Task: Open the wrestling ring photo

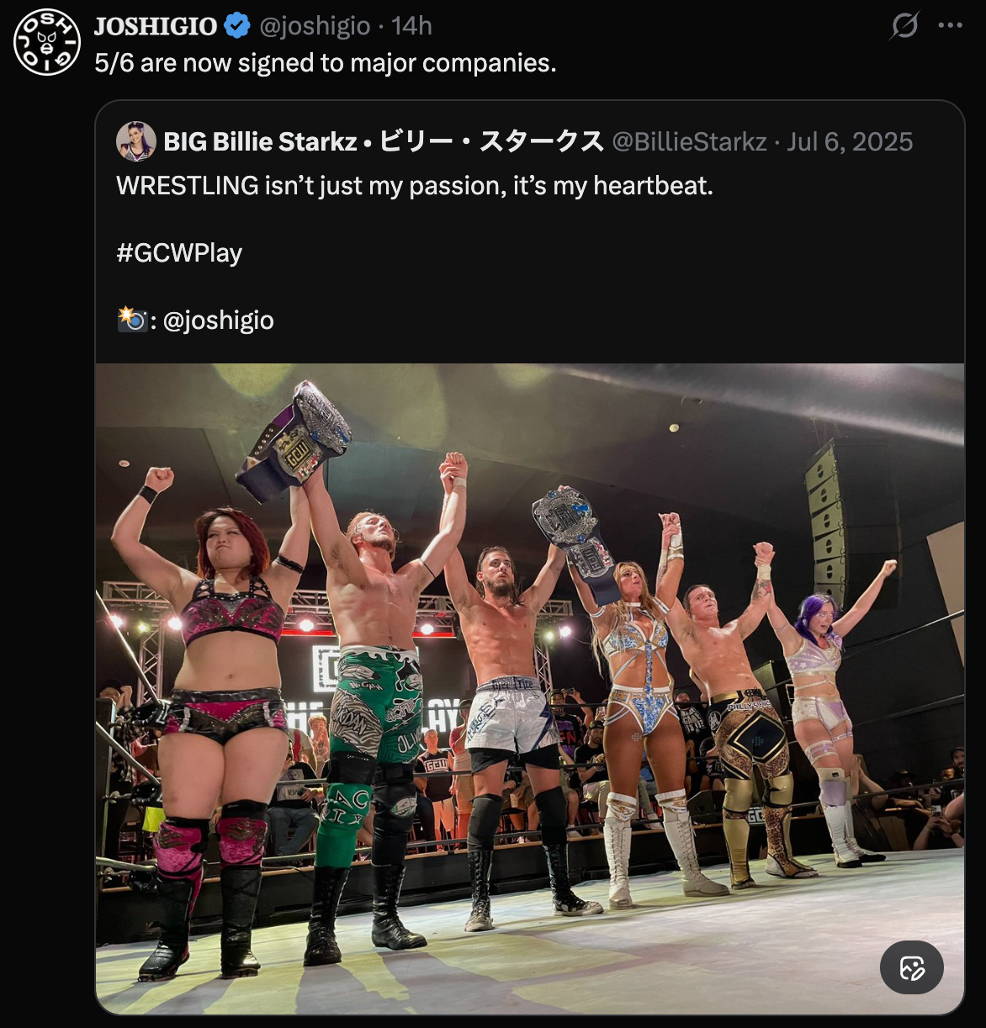Action: (x=530, y=689)
